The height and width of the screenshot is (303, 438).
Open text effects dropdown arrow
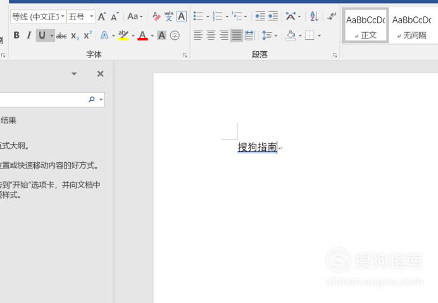coord(113,35)
